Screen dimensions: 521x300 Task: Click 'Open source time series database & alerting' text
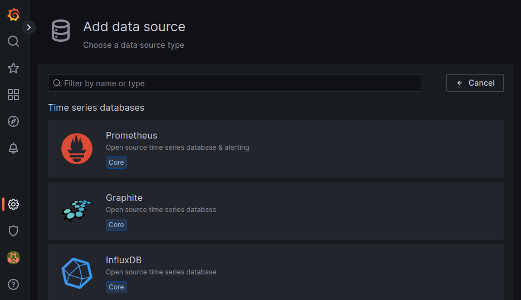coord(177,147)
